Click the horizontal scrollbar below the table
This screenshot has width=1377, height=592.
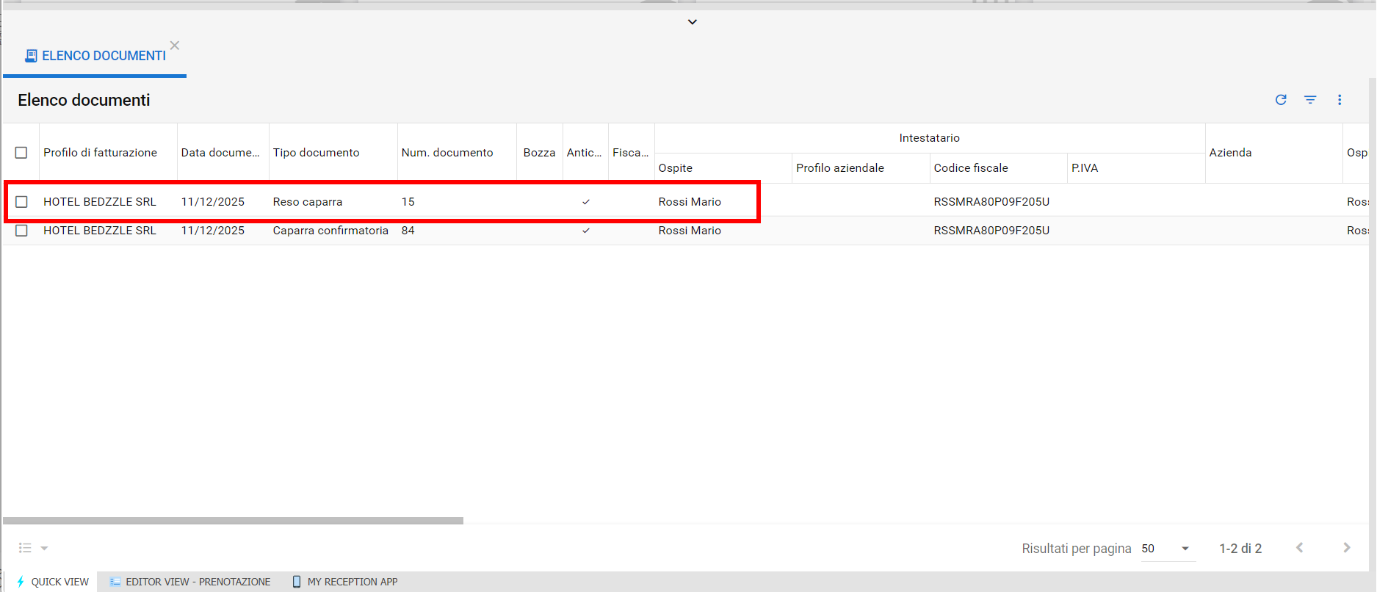click(233, 521)
